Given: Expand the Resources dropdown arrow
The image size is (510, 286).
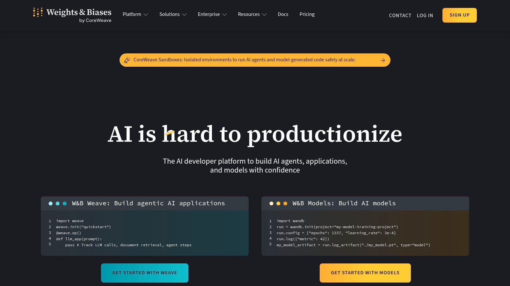Looking at the screenshot, I should (264, 15).
